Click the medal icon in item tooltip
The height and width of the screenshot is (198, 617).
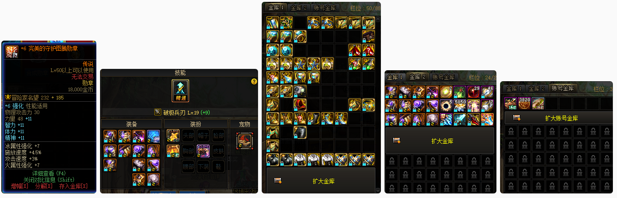[12, 52]
